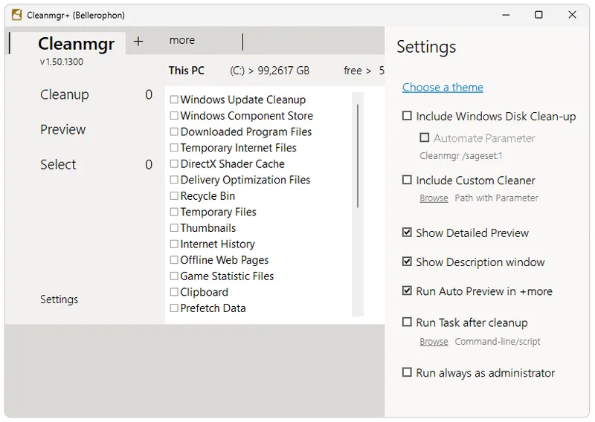
Task: Click the v1.50.1300 version text
Action: [x=62, y=62]
